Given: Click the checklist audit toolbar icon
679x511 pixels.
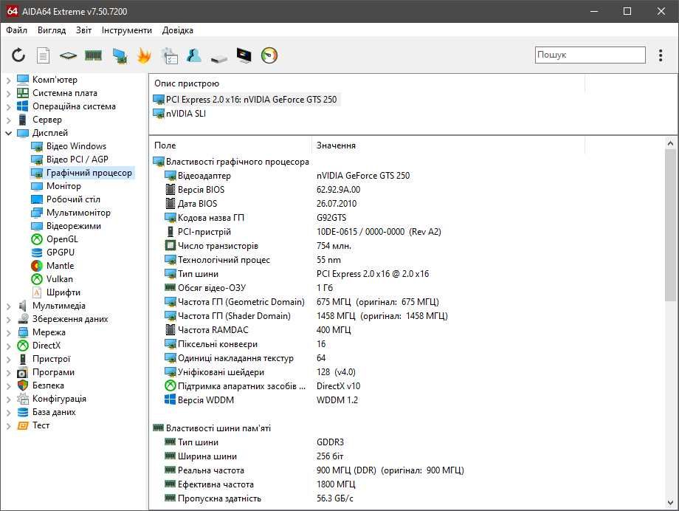Looking at the screenshot, I should [x=169, y=55].
